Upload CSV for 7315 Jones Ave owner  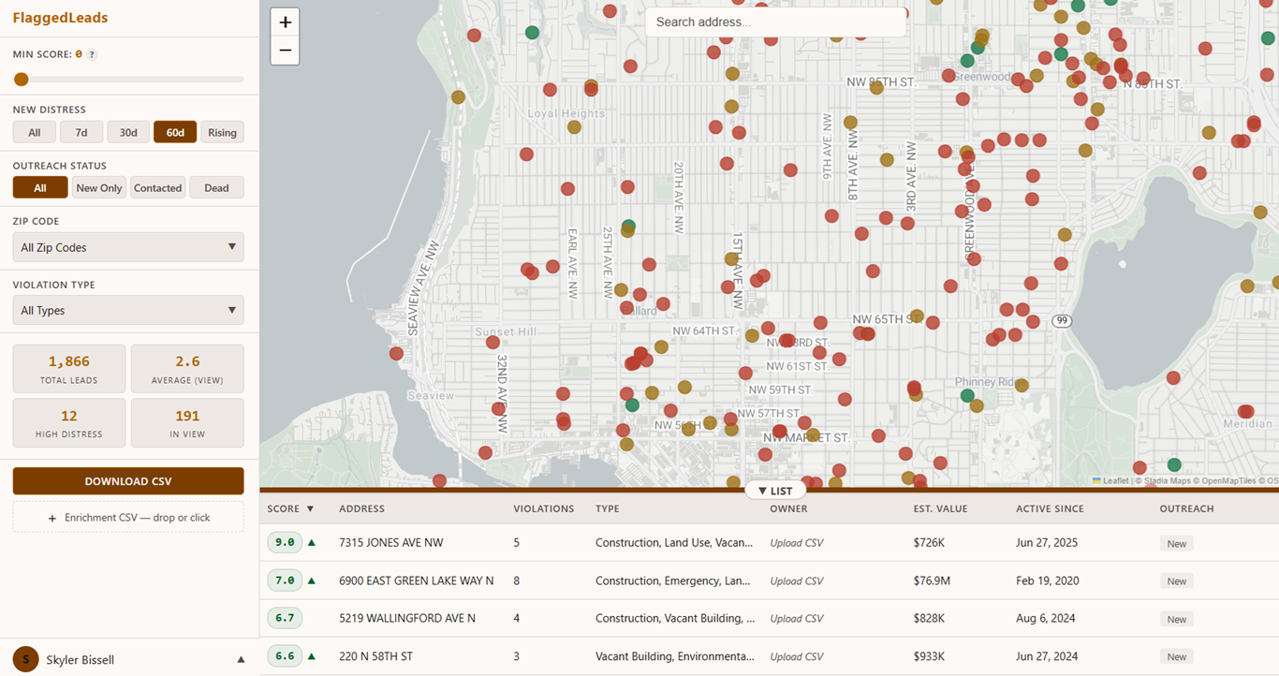tap(796, 543)
